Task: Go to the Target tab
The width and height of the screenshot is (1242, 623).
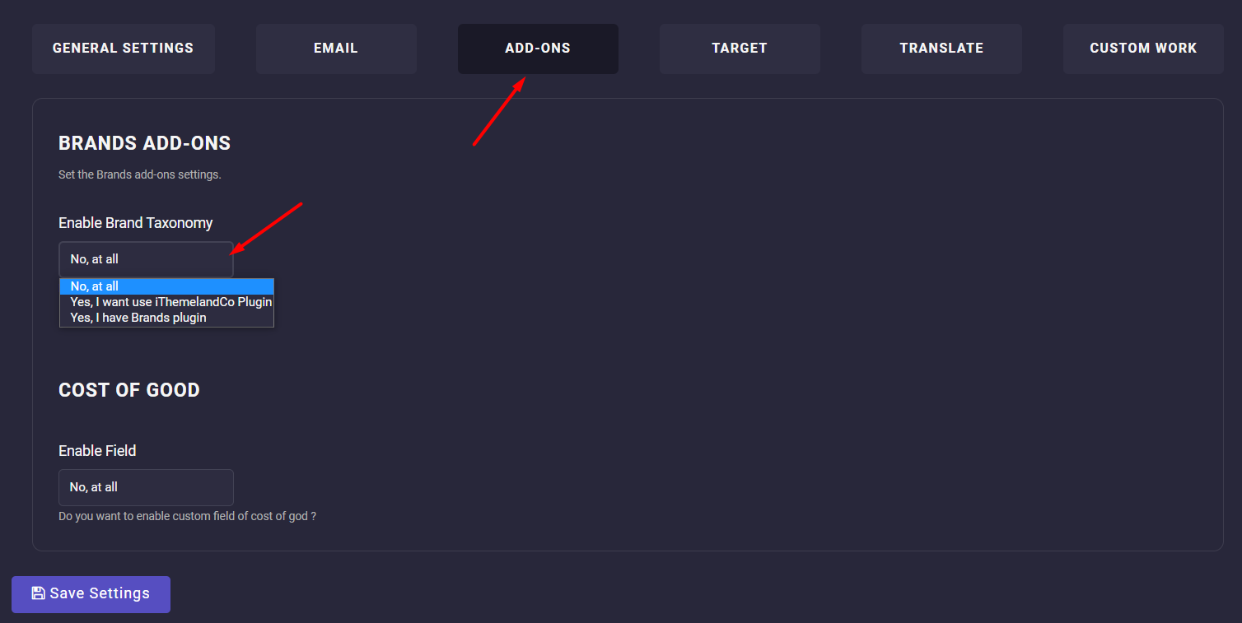Action: (740, 49)
